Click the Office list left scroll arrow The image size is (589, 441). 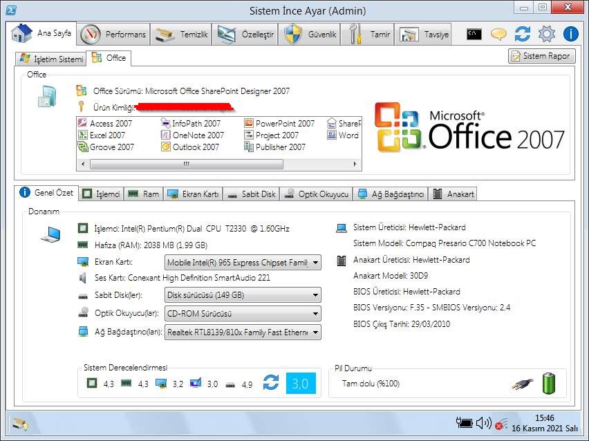click(x=83, y=164)
